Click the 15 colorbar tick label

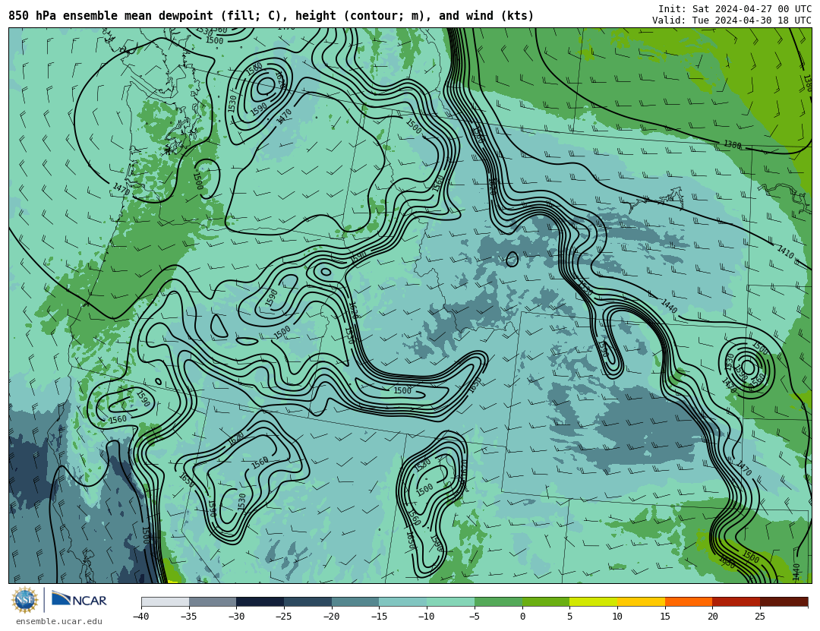click(664, 617)
